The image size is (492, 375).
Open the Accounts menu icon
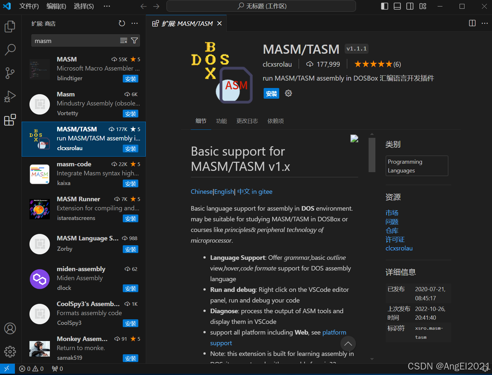[x=10, y=328]
